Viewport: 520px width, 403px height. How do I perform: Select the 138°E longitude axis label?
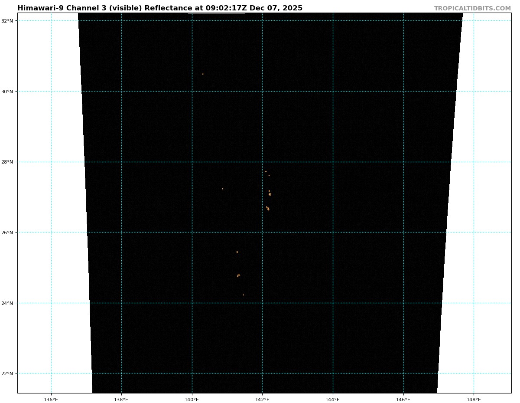tap(121, 400)
